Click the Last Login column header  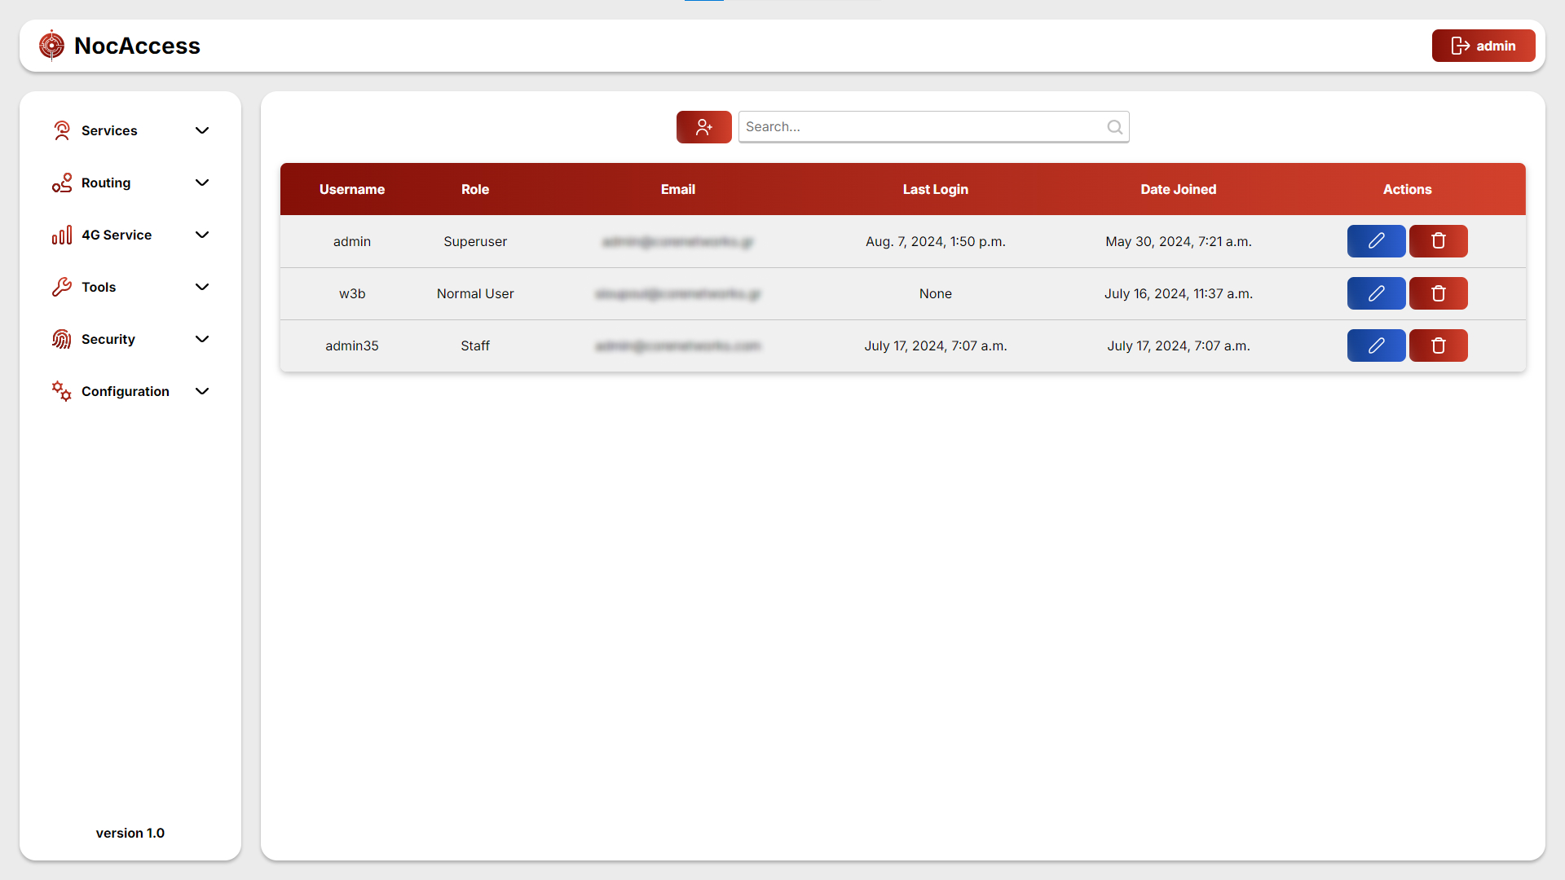click(935, 189)
